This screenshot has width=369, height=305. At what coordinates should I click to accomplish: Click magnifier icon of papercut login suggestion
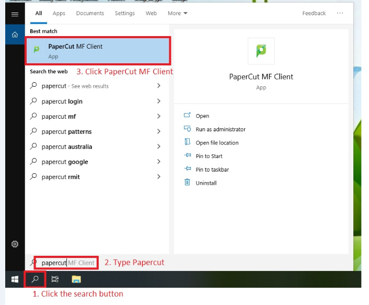pyautogui.click(x=33, y=101)
